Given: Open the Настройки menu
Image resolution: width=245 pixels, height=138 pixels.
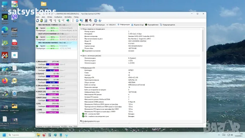Looking at the screenshot, I should coord(68,17).
